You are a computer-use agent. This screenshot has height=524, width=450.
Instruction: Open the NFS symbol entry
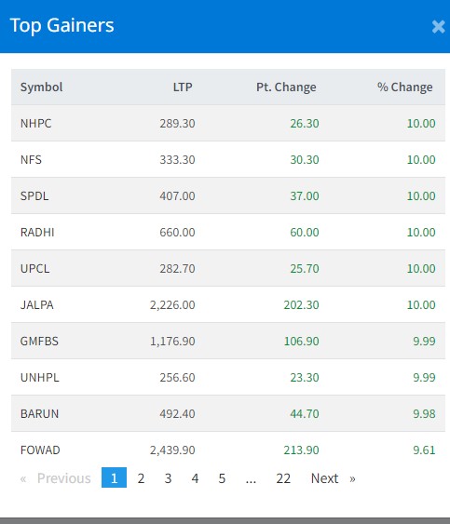click(31, 160)
